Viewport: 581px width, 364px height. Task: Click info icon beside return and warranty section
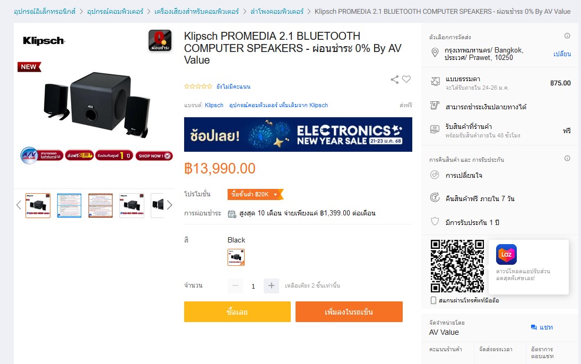click(567, 159)
